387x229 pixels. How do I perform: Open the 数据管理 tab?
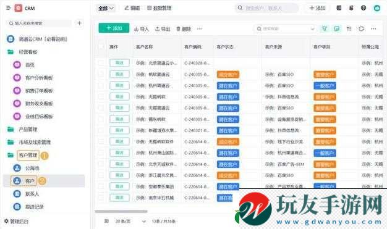click(159, 8)
